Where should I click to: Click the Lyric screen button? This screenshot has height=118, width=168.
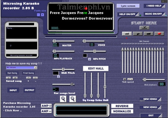pyautogui.click(x=128, y=6)
